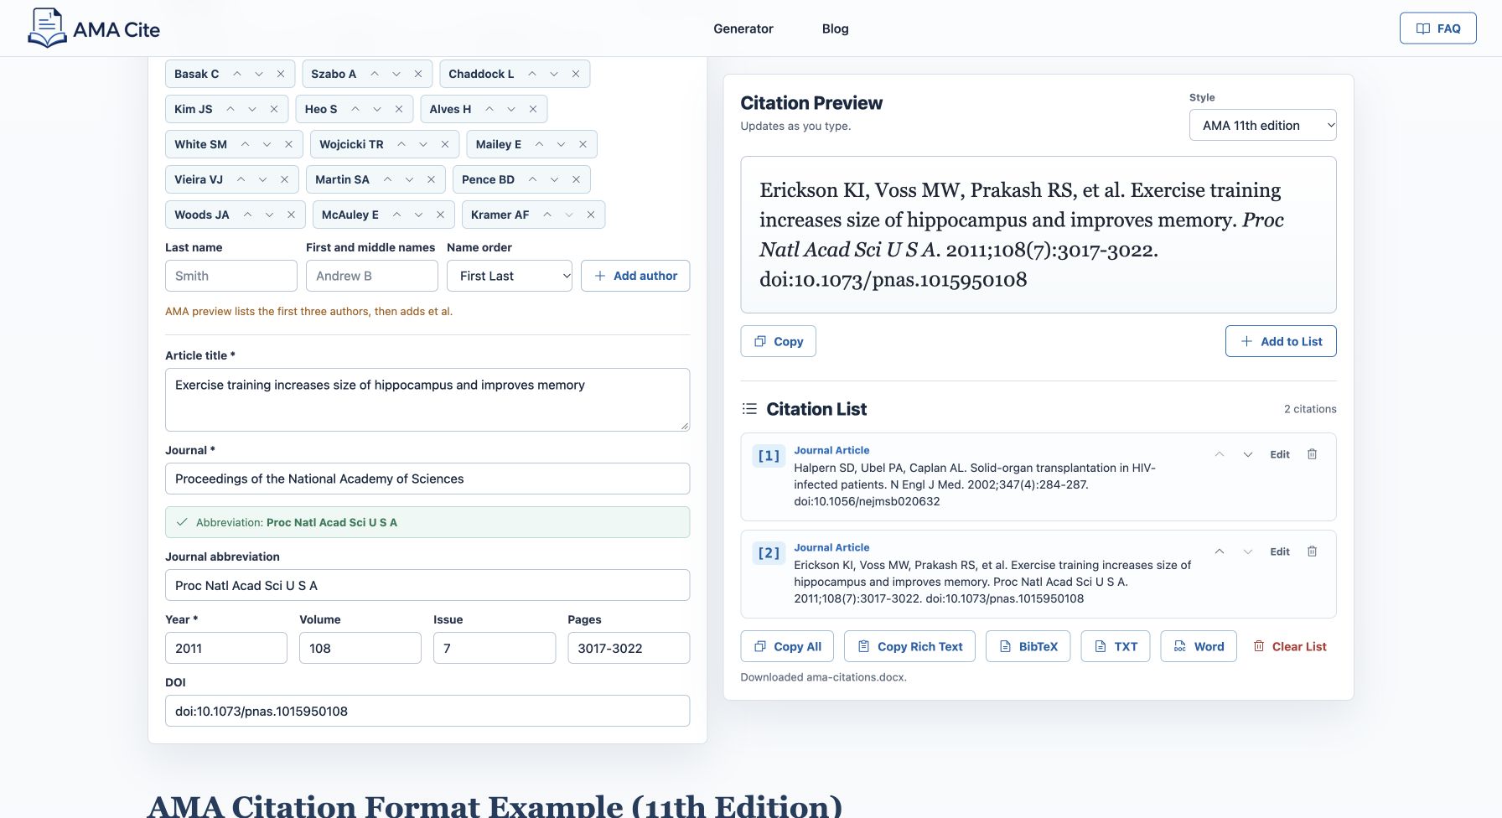Viewport: 1502px width, 818px height.
Task: Remove author Woods JA
Action: click(291, 215)
